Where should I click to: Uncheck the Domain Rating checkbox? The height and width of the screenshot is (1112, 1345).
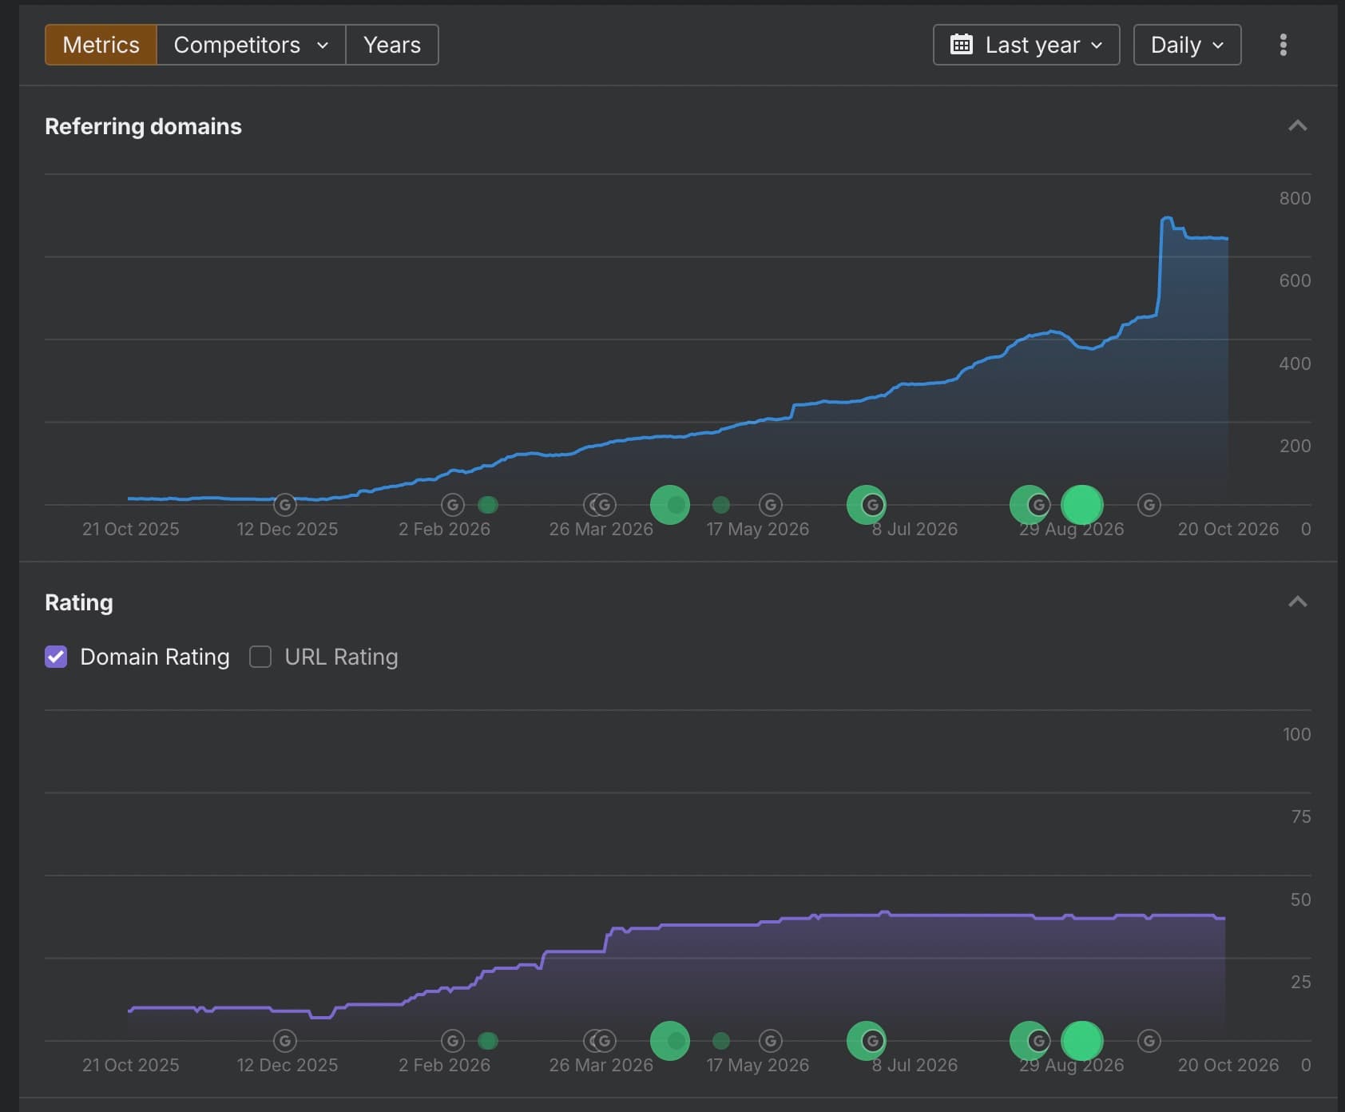tap(56, 657)
